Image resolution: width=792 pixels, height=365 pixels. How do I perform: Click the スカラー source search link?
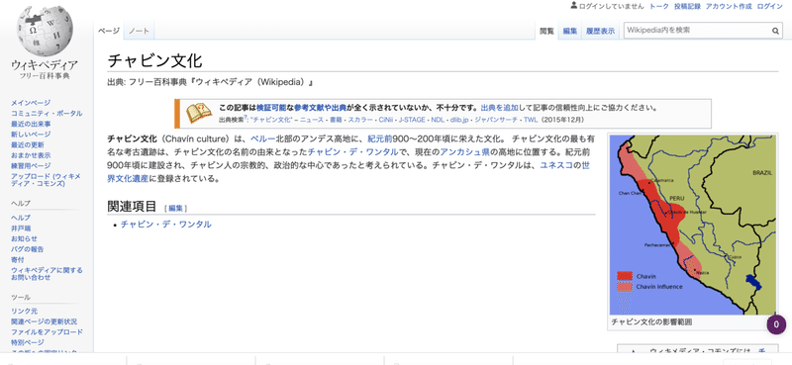tap(360, 120)
